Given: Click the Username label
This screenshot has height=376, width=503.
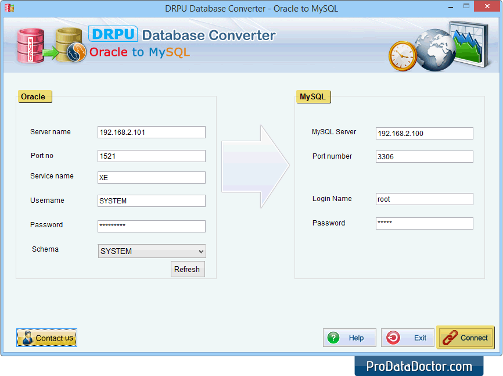Looking at the screenshot, I should (47, 200).
